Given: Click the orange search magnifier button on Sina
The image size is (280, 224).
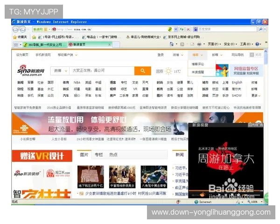Looking at the screenshot, I should (x=142, y=71).
